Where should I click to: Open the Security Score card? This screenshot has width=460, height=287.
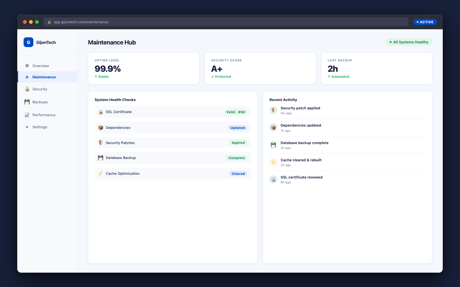tap(260, 68)
